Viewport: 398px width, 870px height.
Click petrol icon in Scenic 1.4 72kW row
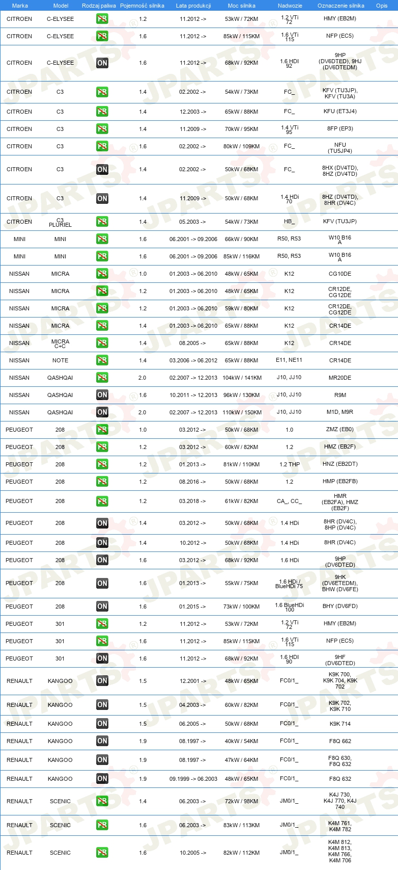coord(102,801)
